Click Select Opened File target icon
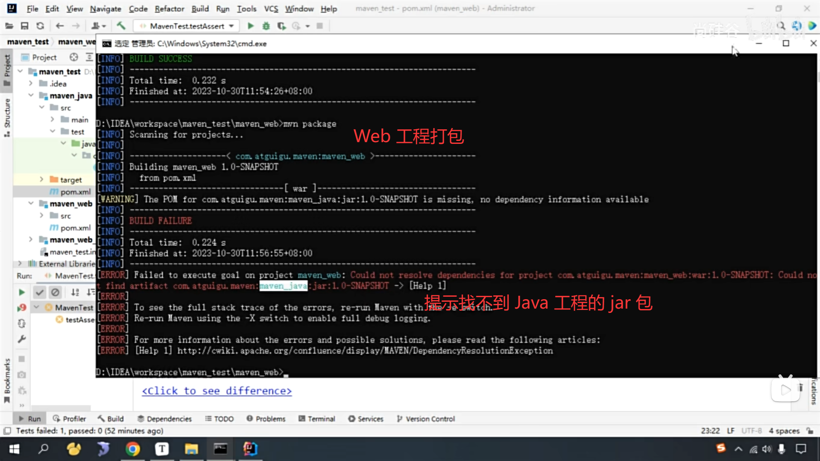 [x=74, y=57]
